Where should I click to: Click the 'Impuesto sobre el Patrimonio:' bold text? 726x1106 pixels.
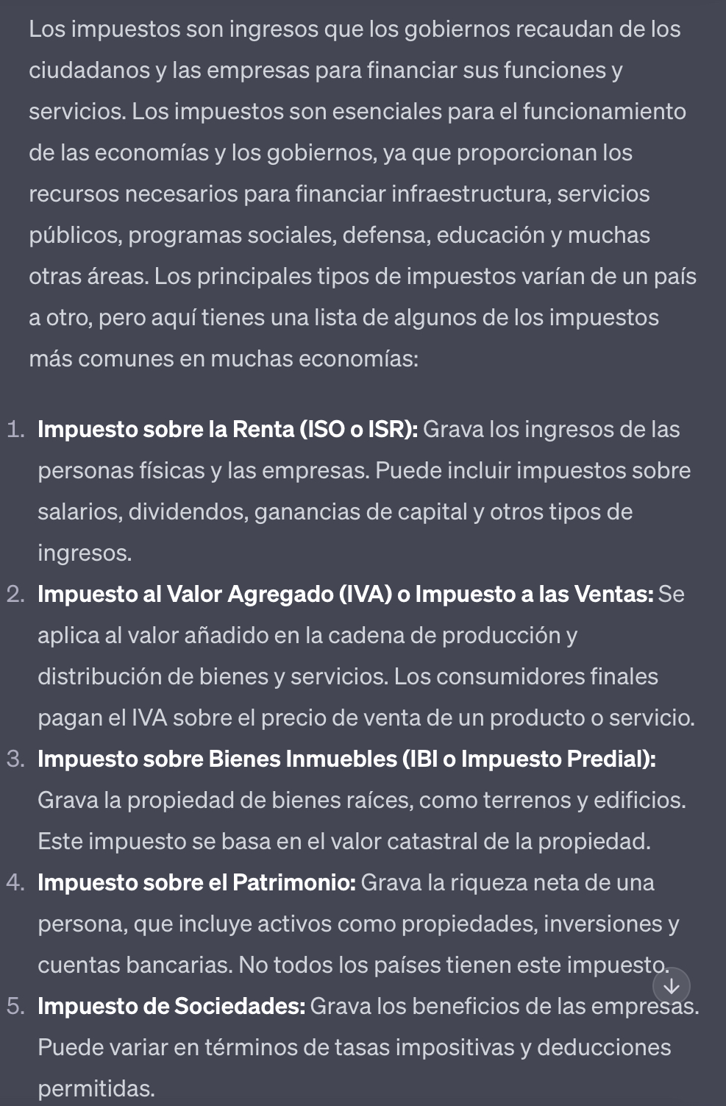[x=197, y=882]
